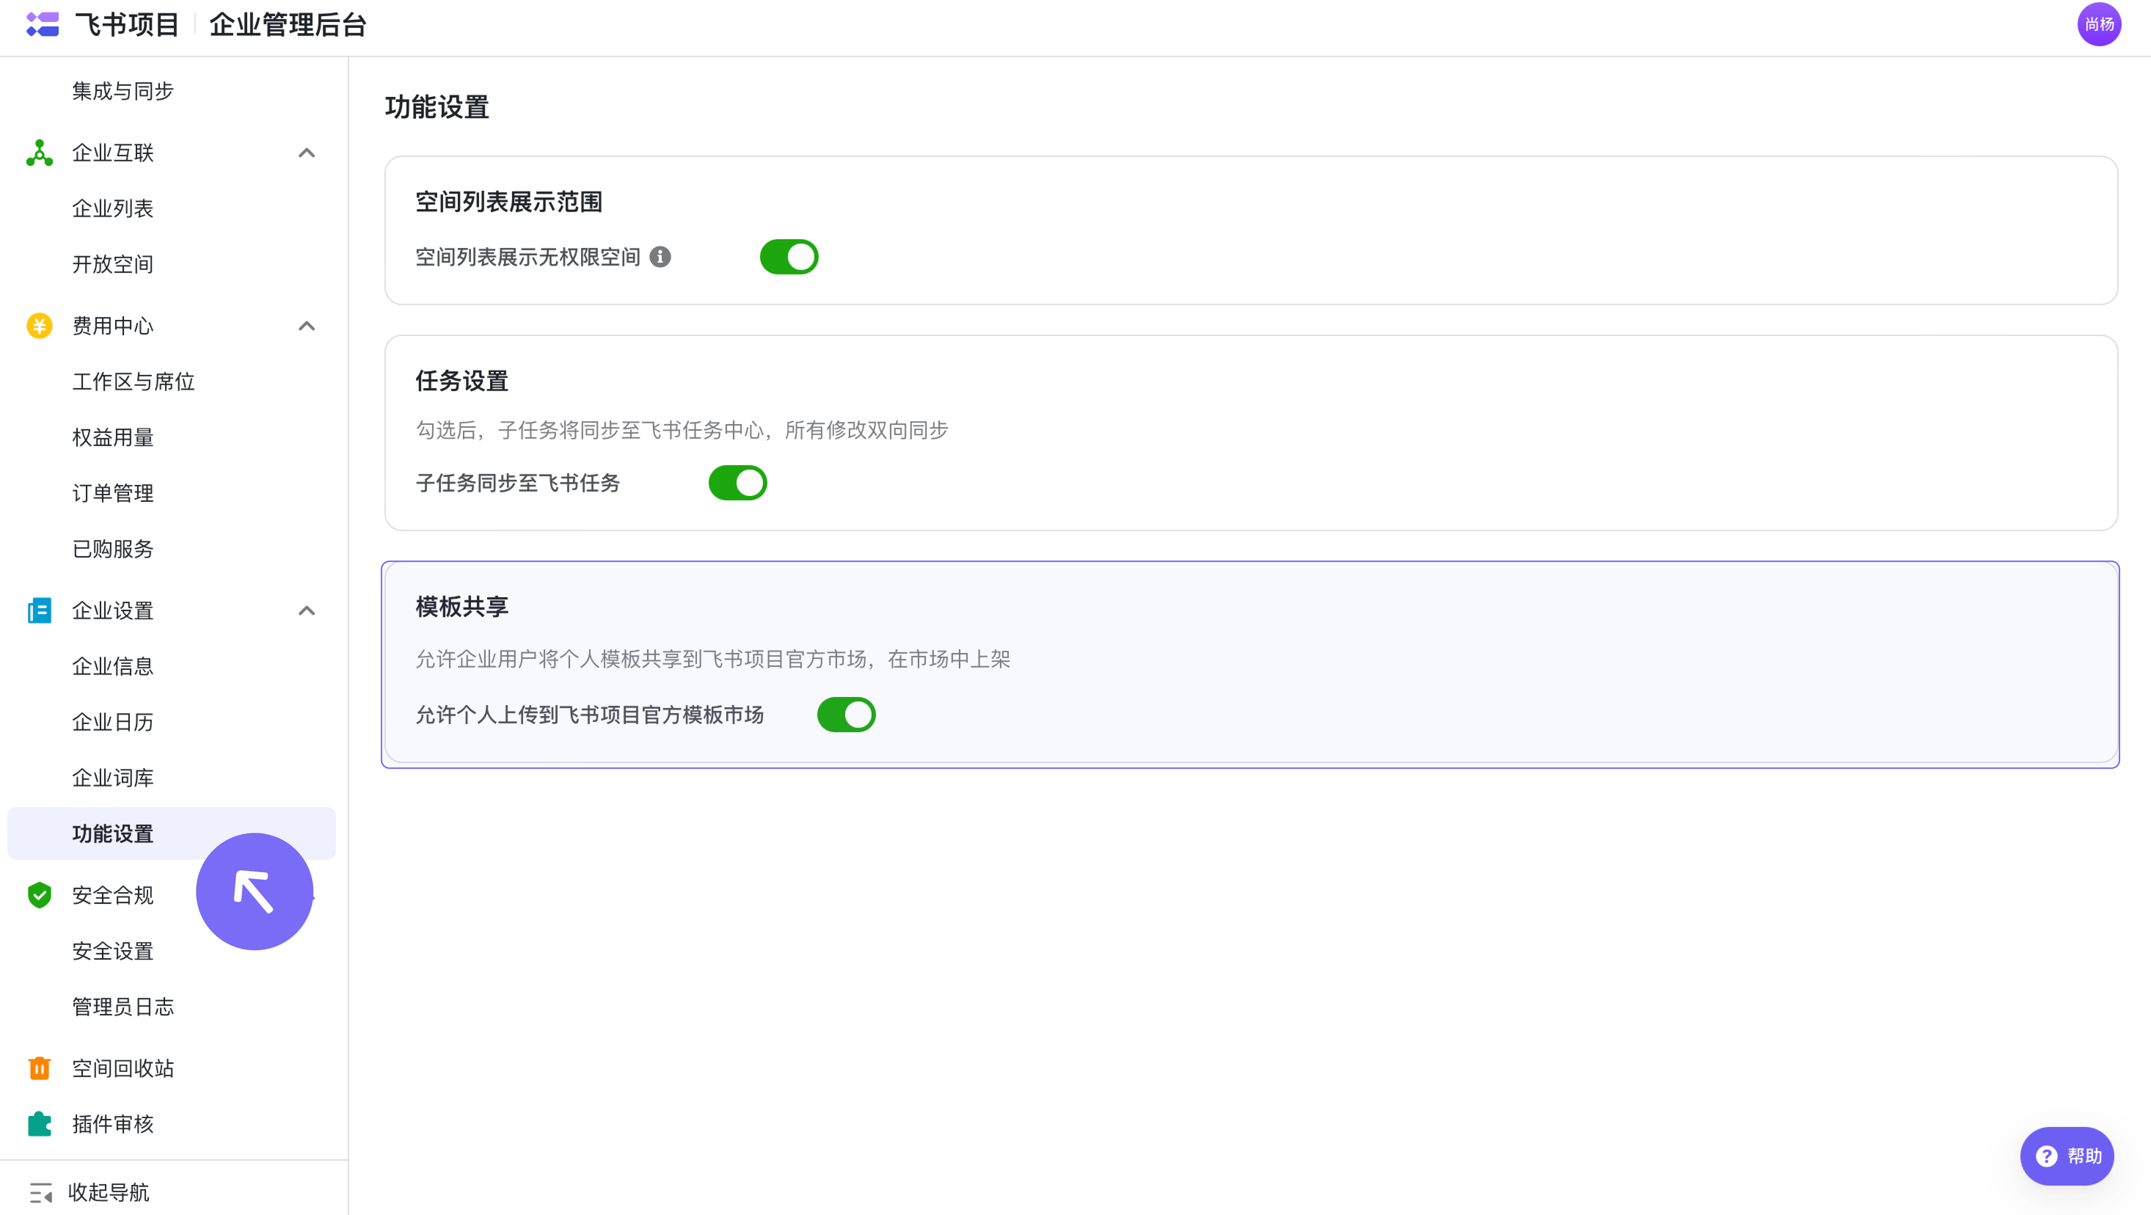This screenshot has height=1215, width=2151.
Task: Open the 尚杨 user avatar menu
Action: [x=2099, y=24]
